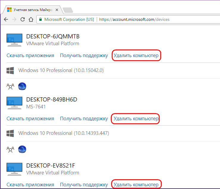The height and width of the screenshot is (189, 220).
Task: Click Скачать приложения under DESKTOP-849BH6D
Action: (30, 118)
